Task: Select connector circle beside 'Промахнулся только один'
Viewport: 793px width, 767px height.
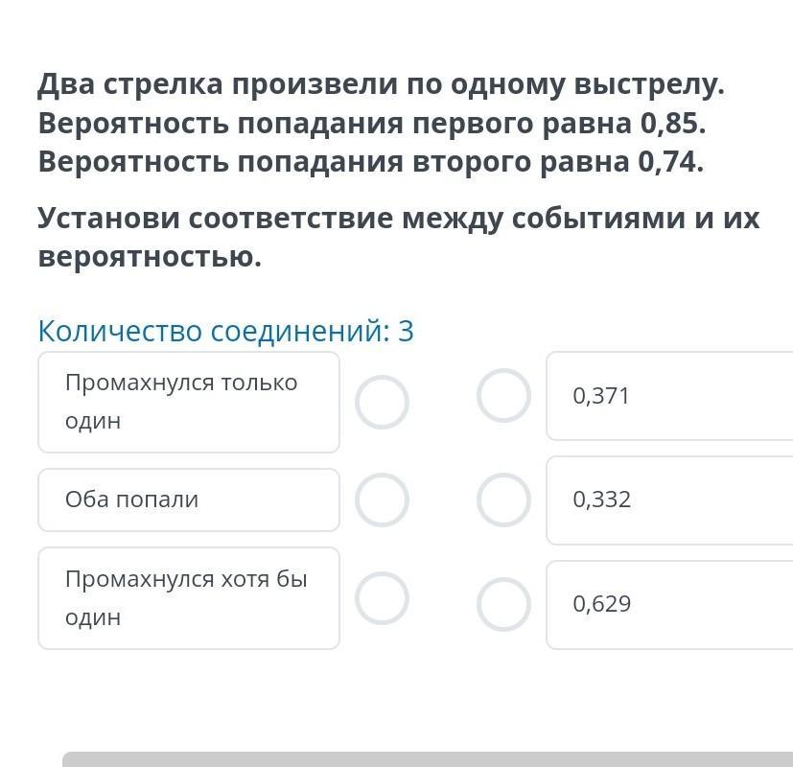Action: [382, 402]
